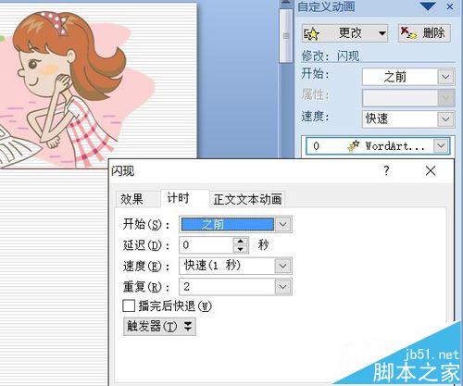
Task: Click the 修改: 闪现 label text
Action: click(331, 56)
